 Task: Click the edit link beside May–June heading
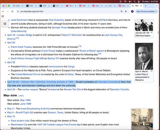[21, 96]
